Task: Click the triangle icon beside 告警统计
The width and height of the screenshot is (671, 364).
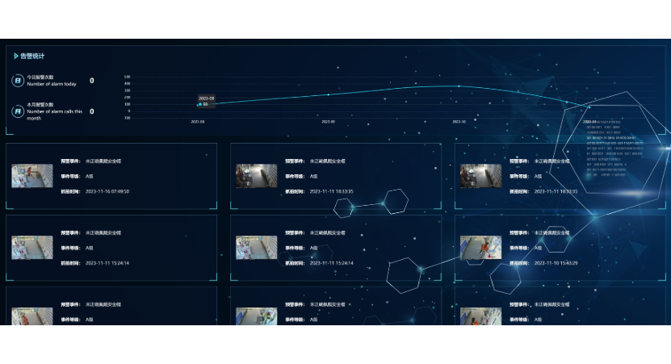Action: (x=16, y=56)
